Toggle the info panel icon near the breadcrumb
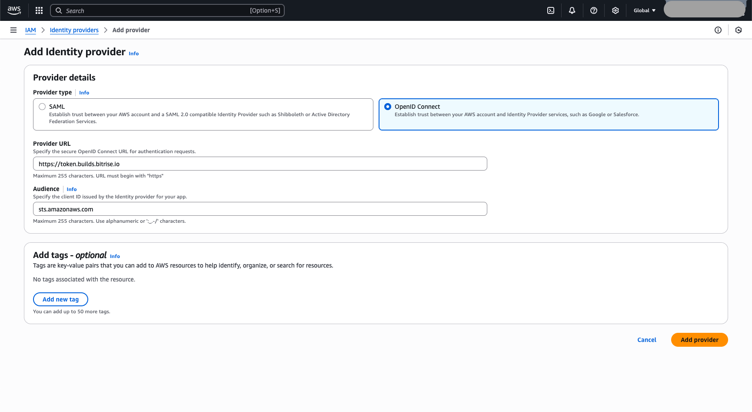This screenshot has width=752, height=412. coord(718,30)
